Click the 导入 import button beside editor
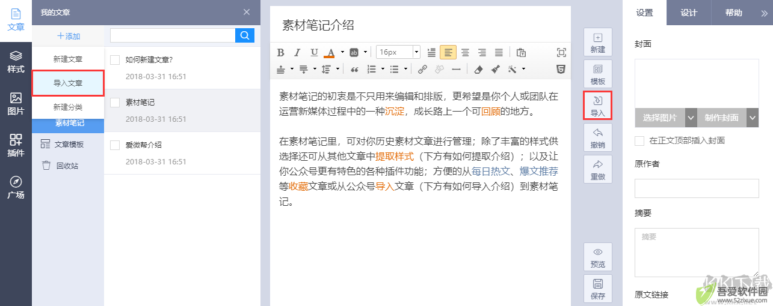The height and width of the screenshot is (306, 773). [x=597, y=106]
